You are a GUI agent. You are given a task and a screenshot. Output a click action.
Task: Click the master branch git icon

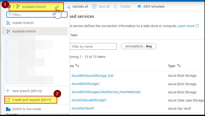click(8, 23)
